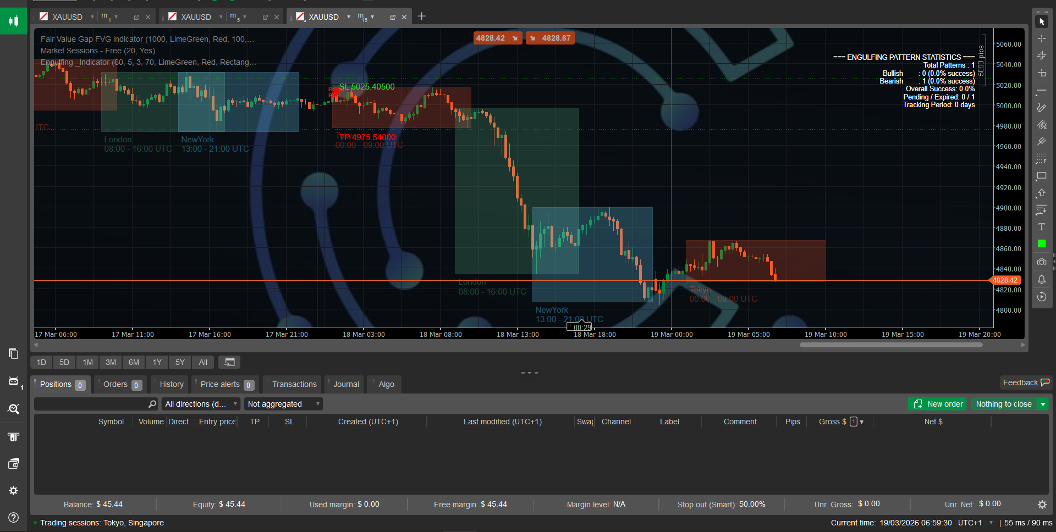Screen dimensions: 1056x532
Task: Open chart alerts via the bell icon
Action: coord(1042,280)
